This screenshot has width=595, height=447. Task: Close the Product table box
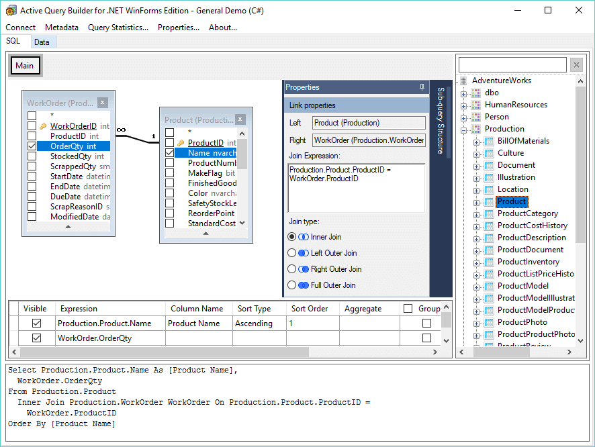tap(240, 119)
